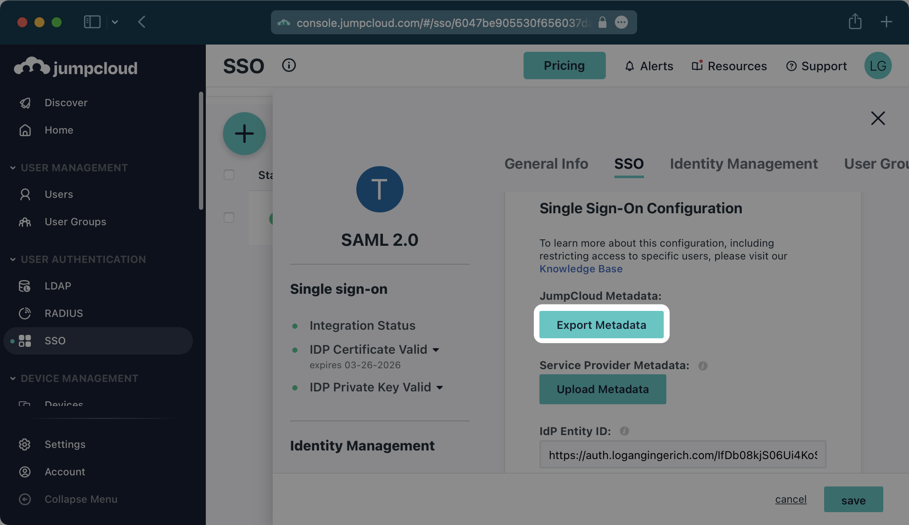Open the General Info tab

[546, 164]
